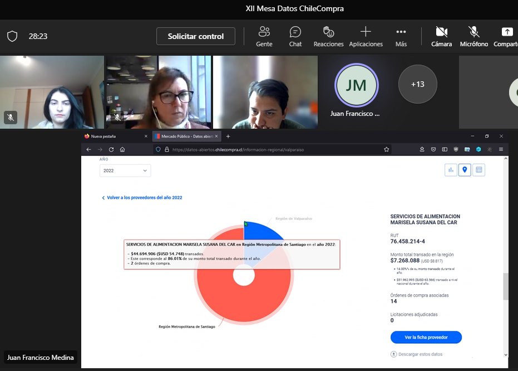Open the Firefox downloads icon

[422, 149]
